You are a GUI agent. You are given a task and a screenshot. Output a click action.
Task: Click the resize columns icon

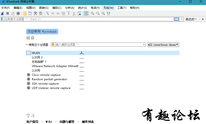pos(108,13)
